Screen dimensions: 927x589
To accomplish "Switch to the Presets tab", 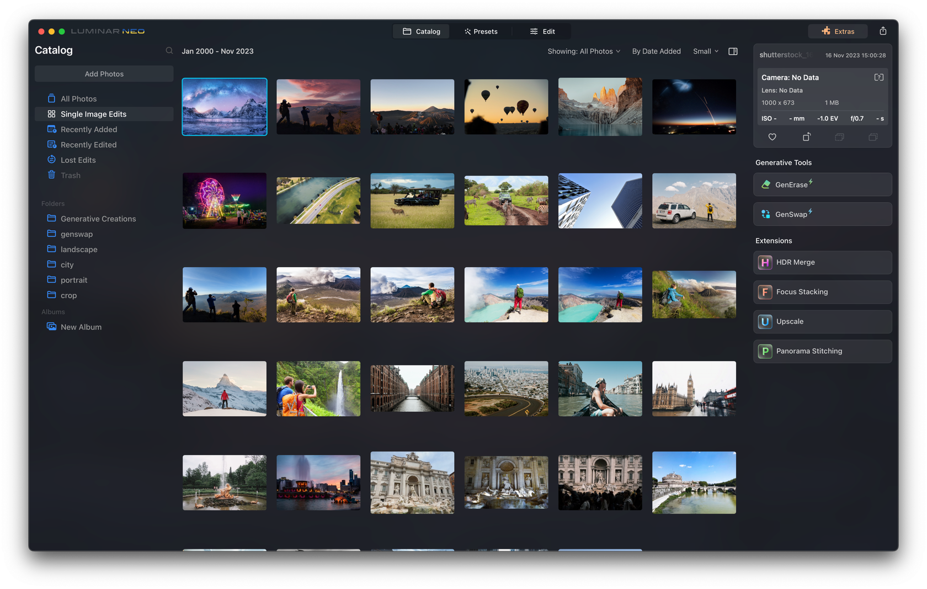I will pyautogui.click(x=481, y=31).
